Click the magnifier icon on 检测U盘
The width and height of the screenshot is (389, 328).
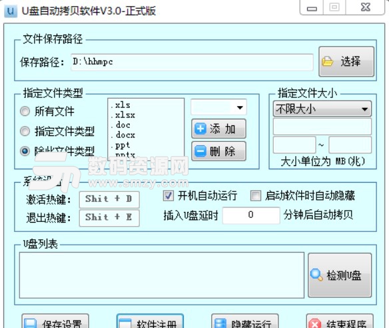316,275
